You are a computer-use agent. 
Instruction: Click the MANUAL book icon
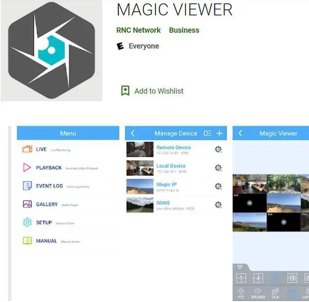pyautogui.click(x=27, y=241)
